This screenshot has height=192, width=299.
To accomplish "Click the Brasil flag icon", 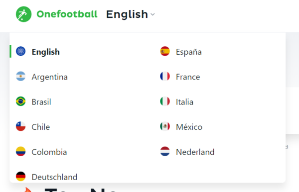I will click(20, 101).
